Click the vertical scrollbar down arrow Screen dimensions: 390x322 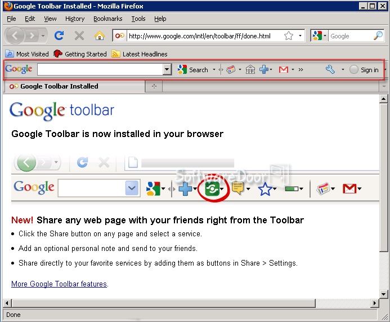coord(384,294)
